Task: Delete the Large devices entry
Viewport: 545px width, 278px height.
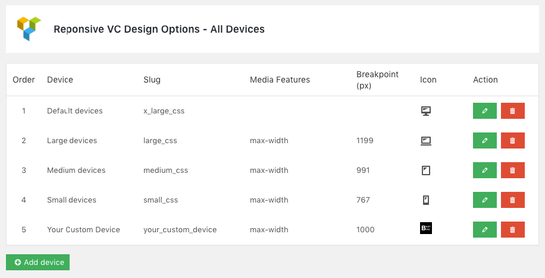Action: 513,141
